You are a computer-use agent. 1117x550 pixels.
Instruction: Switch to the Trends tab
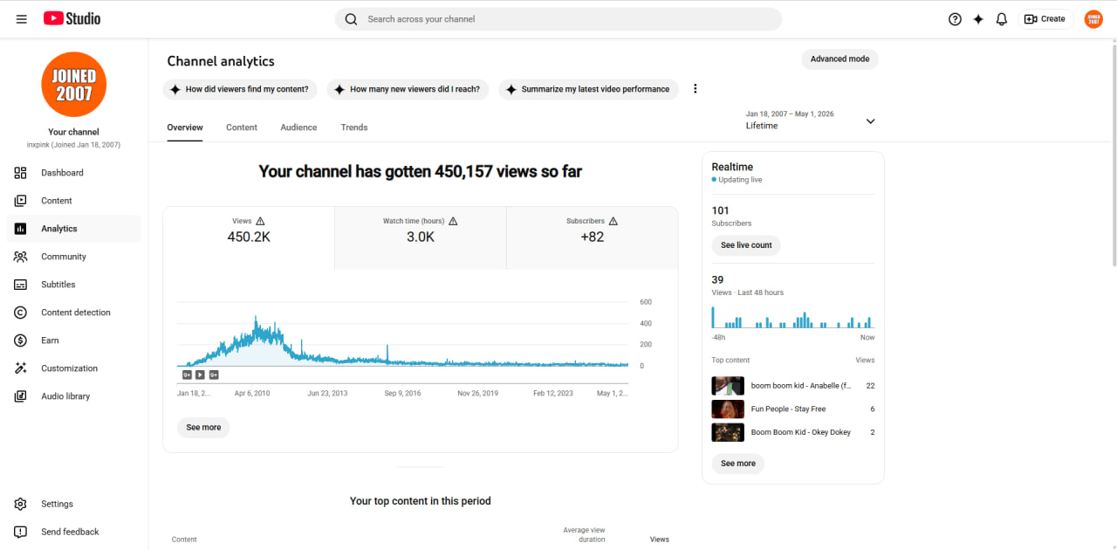(x=354, y=127)
